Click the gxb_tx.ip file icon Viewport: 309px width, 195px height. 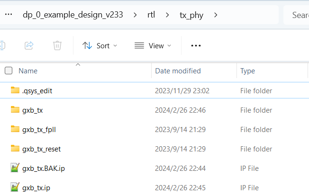pyautogui.click(x=15, y=187)
